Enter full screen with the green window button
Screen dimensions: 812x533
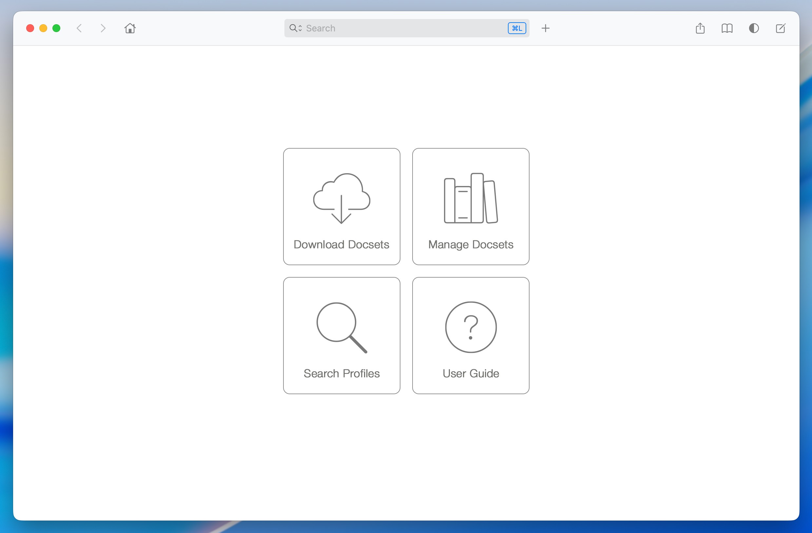(x=56, y=28)
